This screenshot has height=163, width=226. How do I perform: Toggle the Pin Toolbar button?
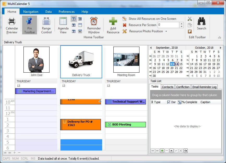coord(29,26)
